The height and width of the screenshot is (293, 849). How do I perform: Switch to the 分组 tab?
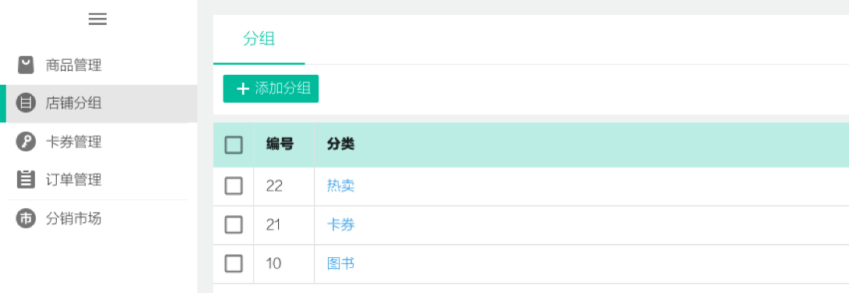click(259, 39)
